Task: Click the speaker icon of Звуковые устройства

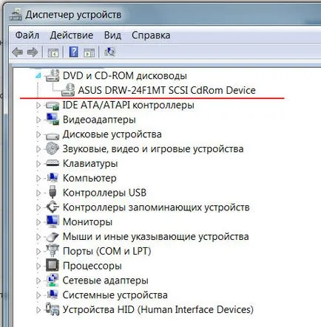Action: coord(52,148)
